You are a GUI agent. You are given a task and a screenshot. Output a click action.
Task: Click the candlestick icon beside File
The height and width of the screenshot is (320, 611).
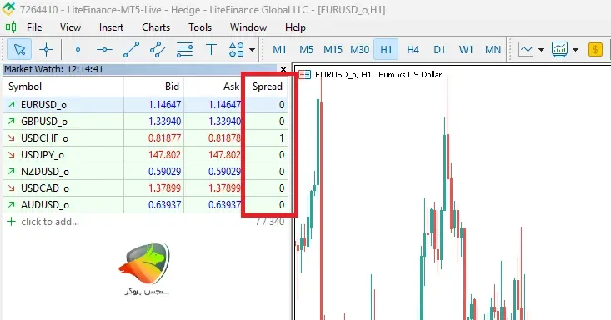pyautogui.click(x=11, y=27)
